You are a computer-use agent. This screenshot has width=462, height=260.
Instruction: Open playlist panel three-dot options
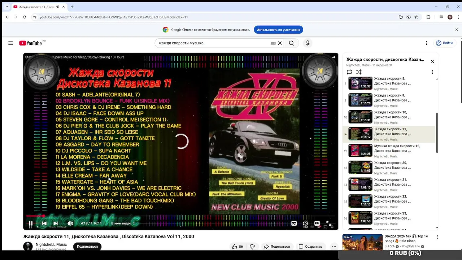[x=432, y=72]
